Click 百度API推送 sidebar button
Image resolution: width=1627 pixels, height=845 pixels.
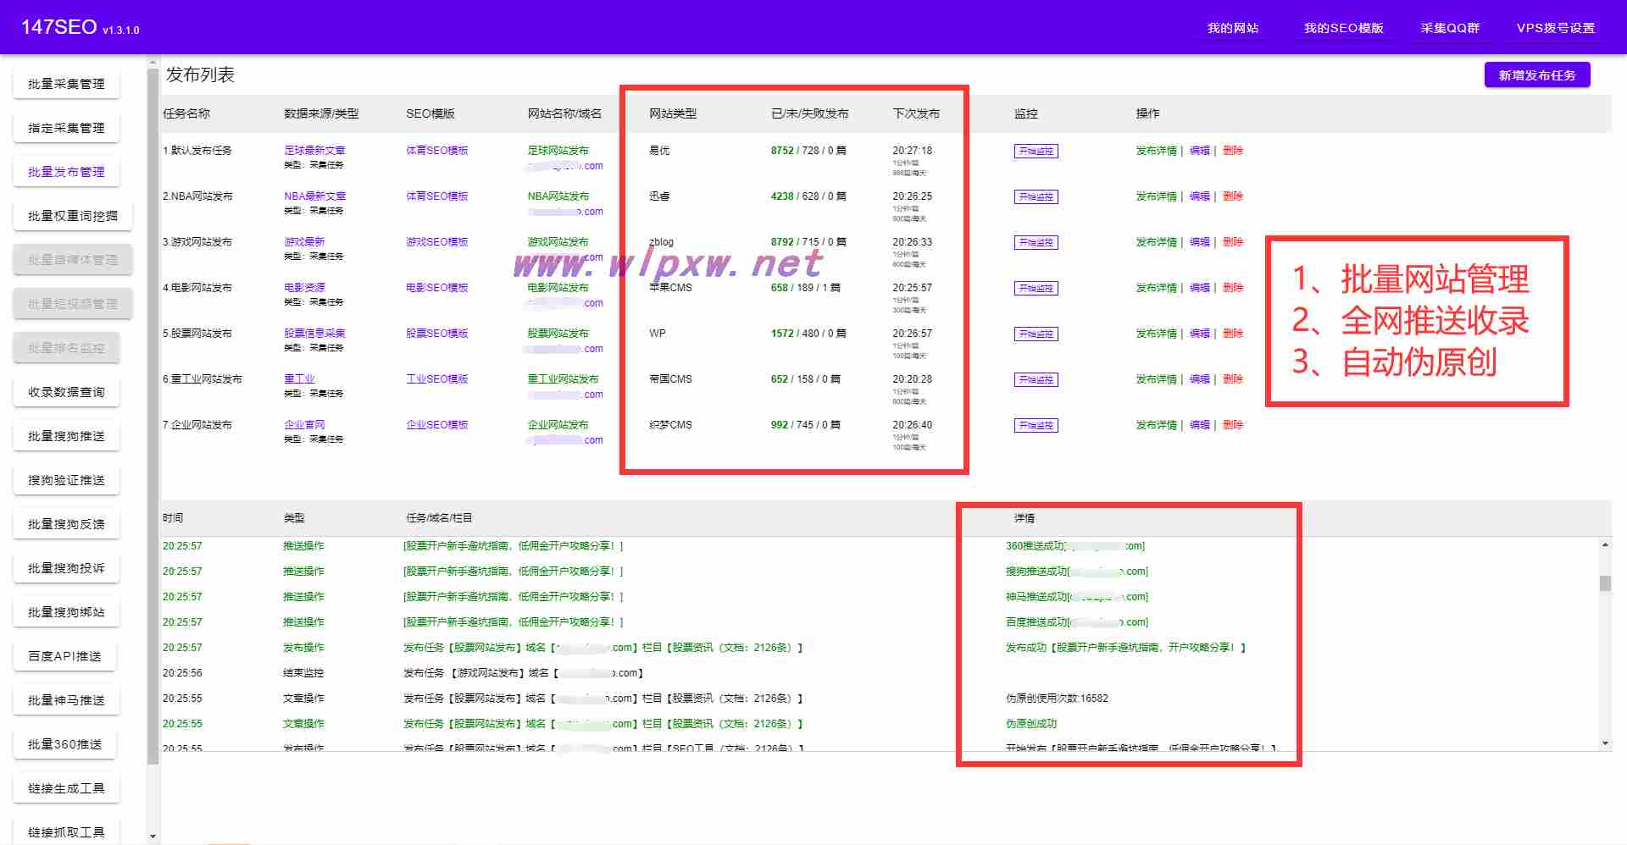point(64,656)
